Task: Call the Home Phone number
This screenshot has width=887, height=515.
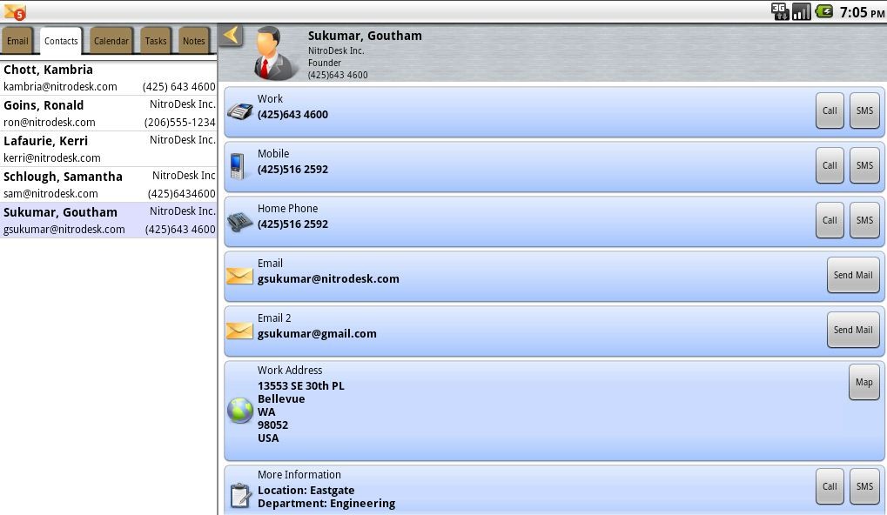Action: pos(830,220)
